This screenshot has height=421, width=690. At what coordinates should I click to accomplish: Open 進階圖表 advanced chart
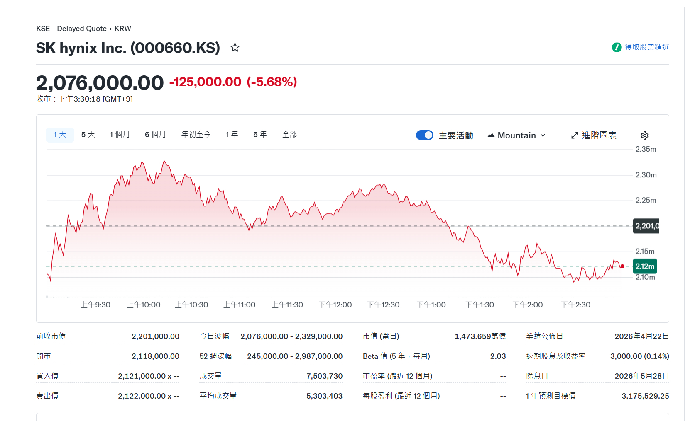coord(594,135)
